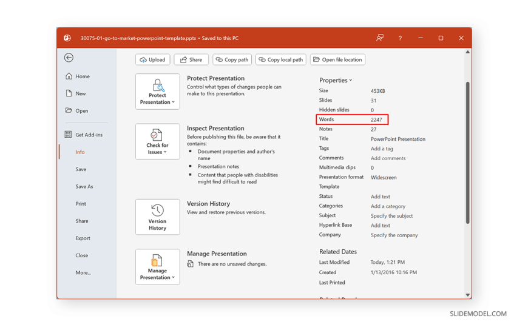Click Copy path button
The image size is (528, 327).
pyautogui.click(x=232, y=59)
